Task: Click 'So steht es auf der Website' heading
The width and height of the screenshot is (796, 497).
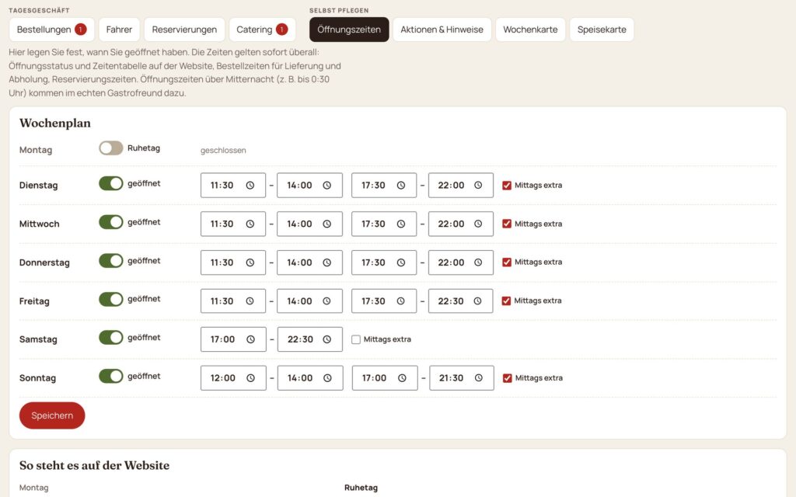Action: (94, 466)
